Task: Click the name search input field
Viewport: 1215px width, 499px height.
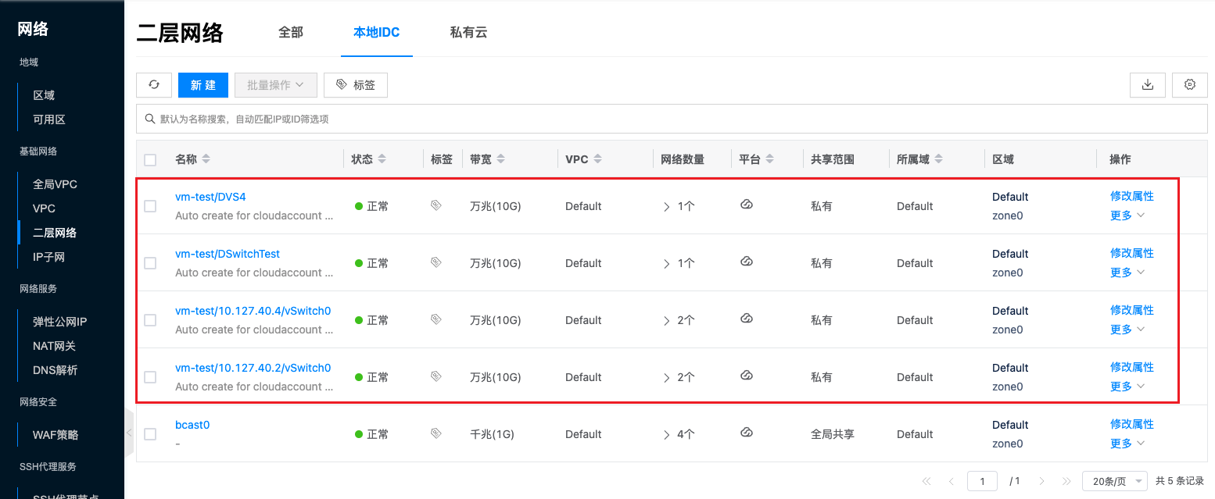Action: tap(672, 119)
